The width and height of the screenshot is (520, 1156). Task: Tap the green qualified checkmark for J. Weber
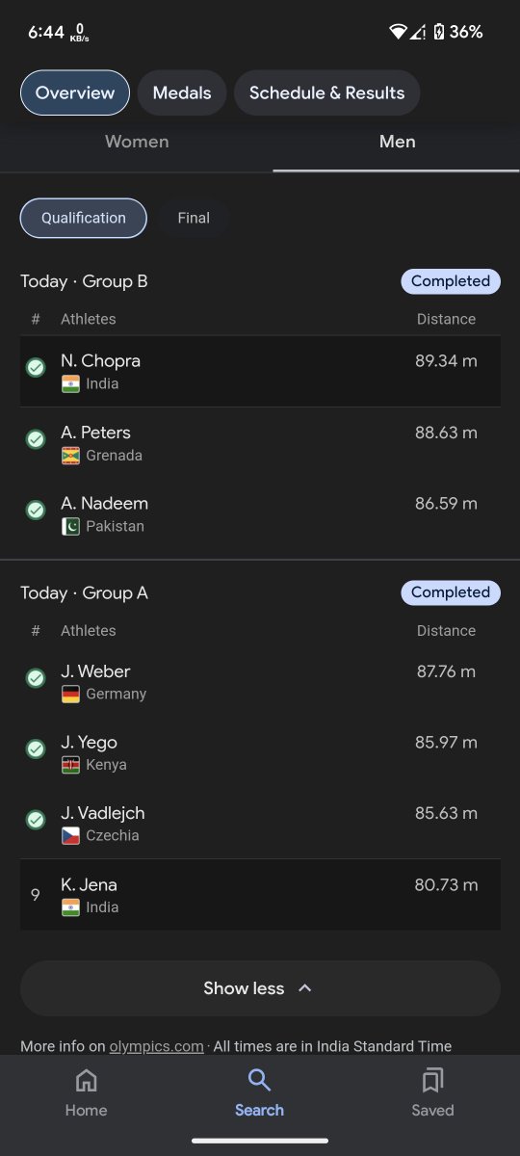click(36, 678)
